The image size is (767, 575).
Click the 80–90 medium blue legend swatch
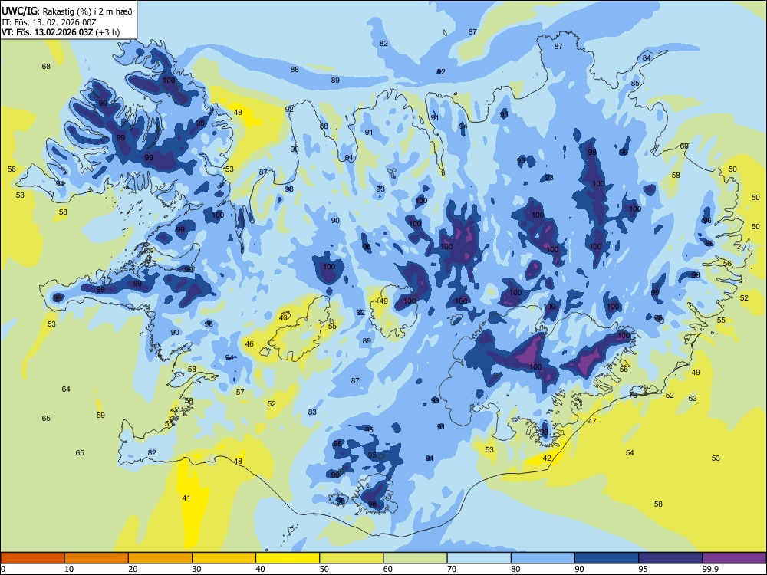[x=543, y=558]
